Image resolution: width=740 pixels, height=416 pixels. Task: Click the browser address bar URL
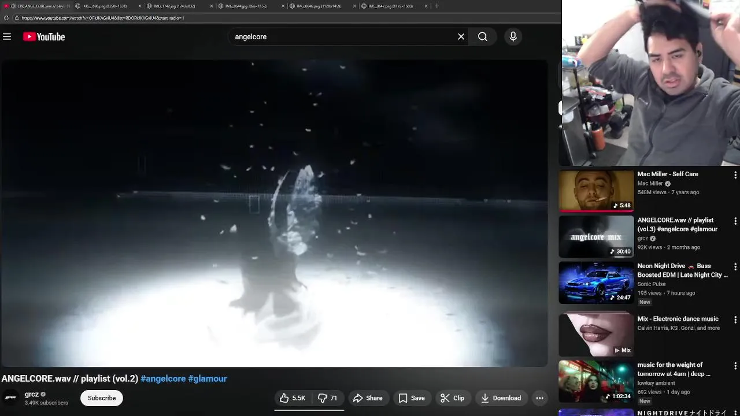103,18
